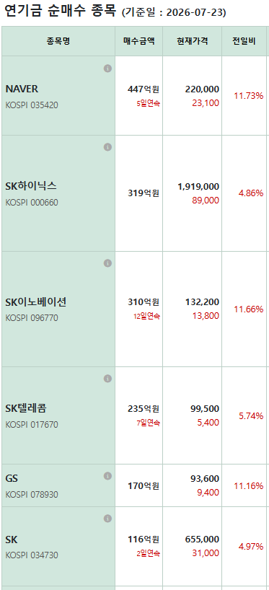Open the info icon for SK이노베이션
Image resolution: width=269 pixels, height=590 pixels.
click(107, 263)
